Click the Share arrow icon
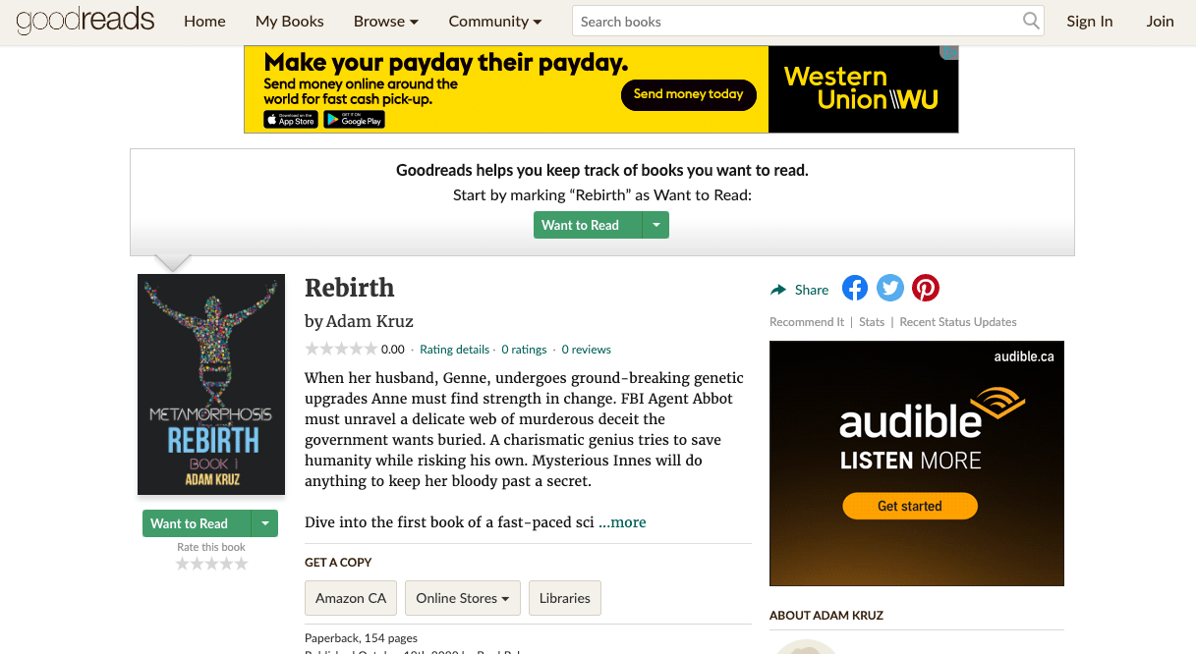Viewport: 1196px width, 654px height. pyautogui.click(x=778, y=290)
